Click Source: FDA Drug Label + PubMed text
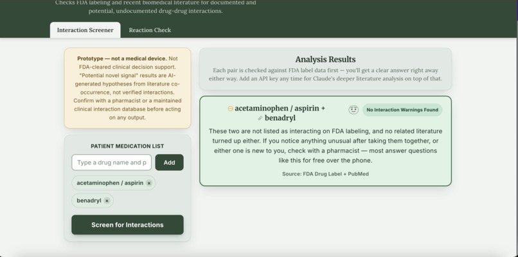Screen dimensions: 518x257 point(325,173)
